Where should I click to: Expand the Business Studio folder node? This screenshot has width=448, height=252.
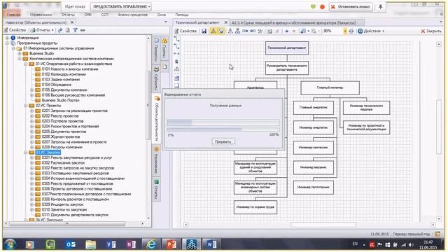click(x=20, y=53)
